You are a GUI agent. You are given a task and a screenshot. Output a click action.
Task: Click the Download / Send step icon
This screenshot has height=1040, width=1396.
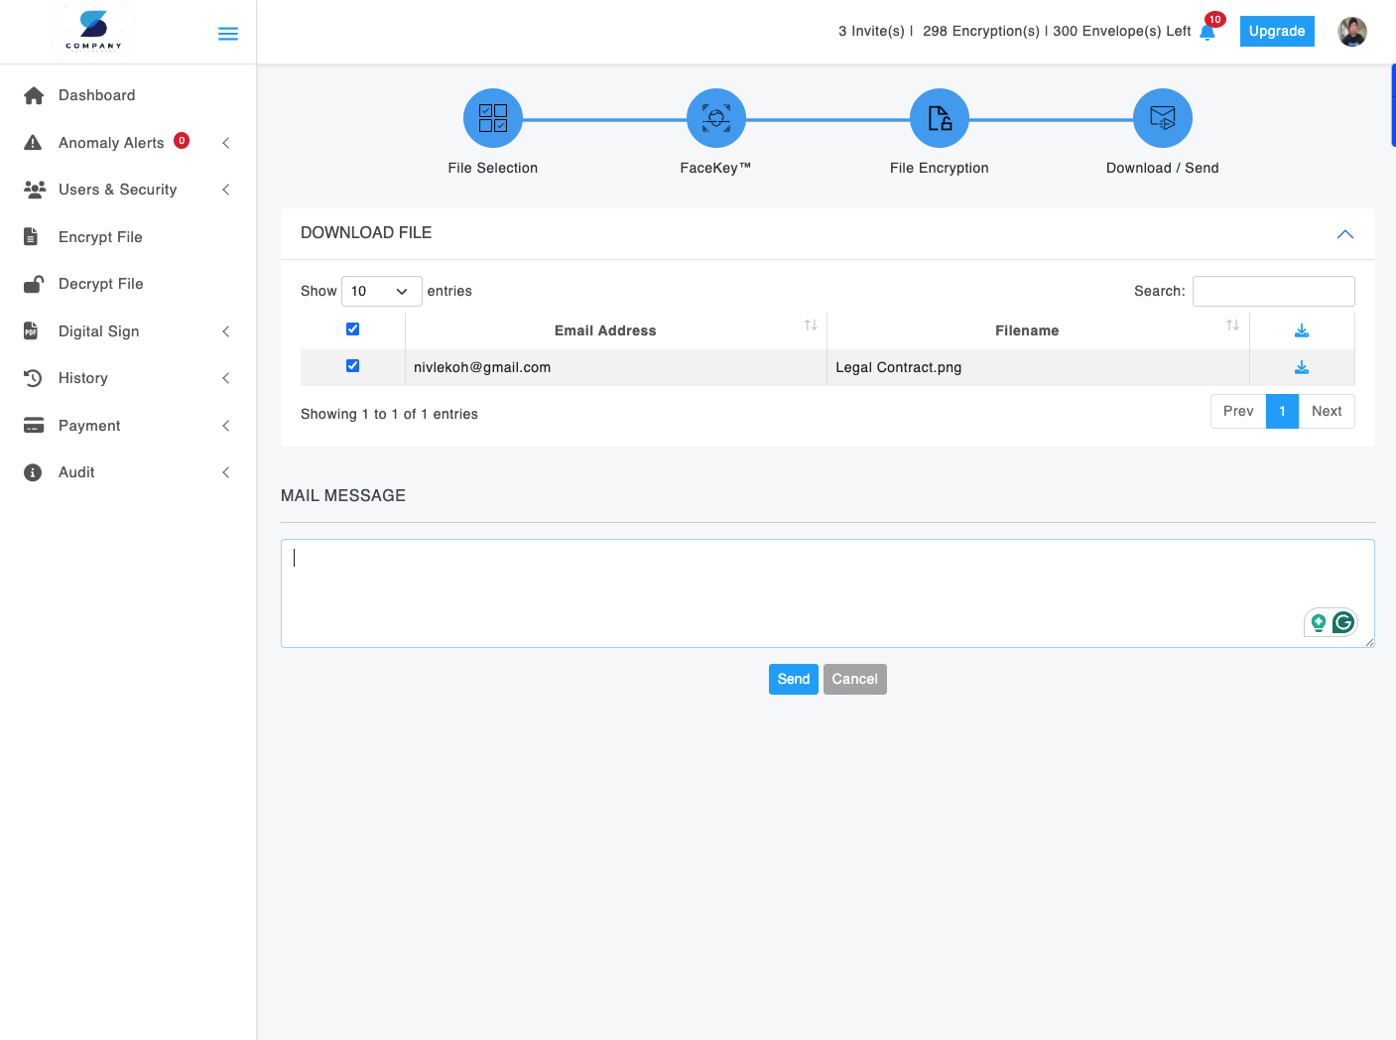click(x=1163, y=118)
